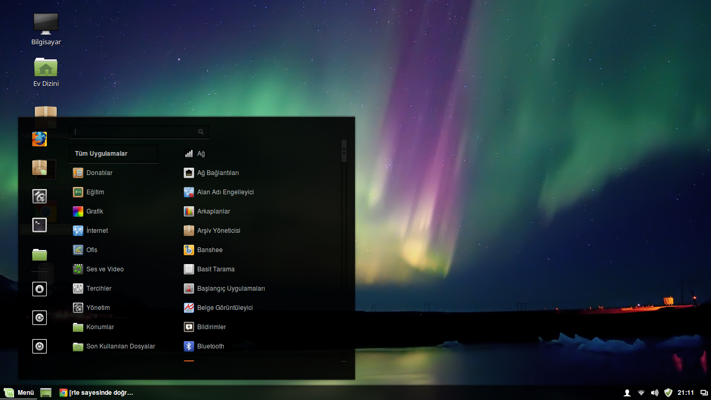Select the Tüm Uygulamalar category
The image size is (711, 400).
pos(113,154)
